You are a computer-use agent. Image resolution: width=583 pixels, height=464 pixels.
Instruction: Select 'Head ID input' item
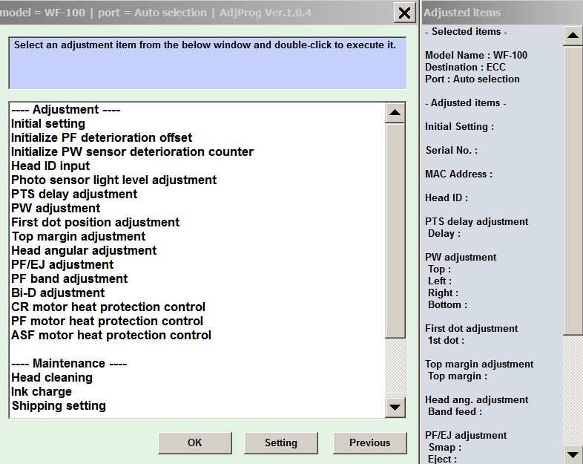[50, 166]
